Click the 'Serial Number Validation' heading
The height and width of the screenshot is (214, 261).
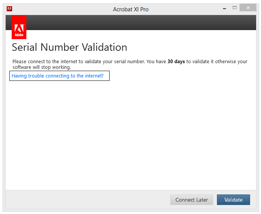pos(69,47)
